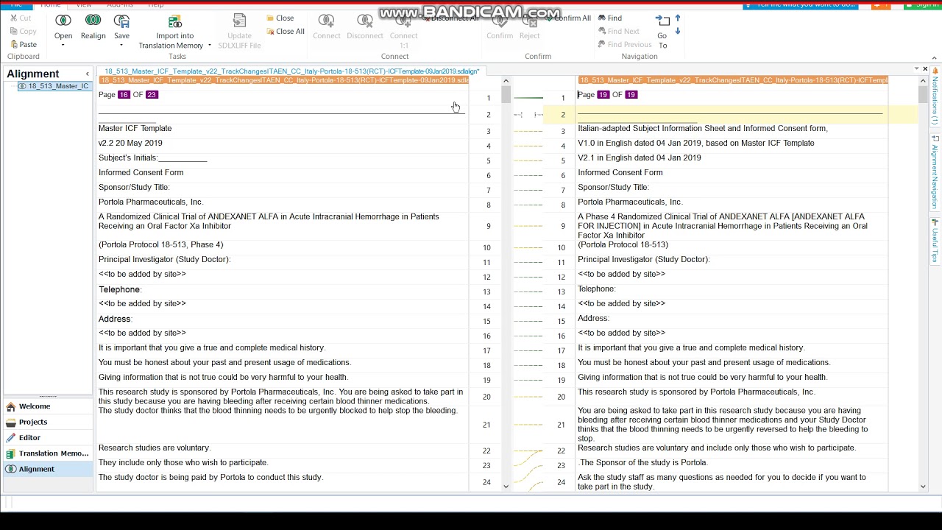Image resolution: width=942 pixels, height=530 pixels.
Task: Click the connection line for row 22
Action: pyautogui.click(x=528, y=451)
